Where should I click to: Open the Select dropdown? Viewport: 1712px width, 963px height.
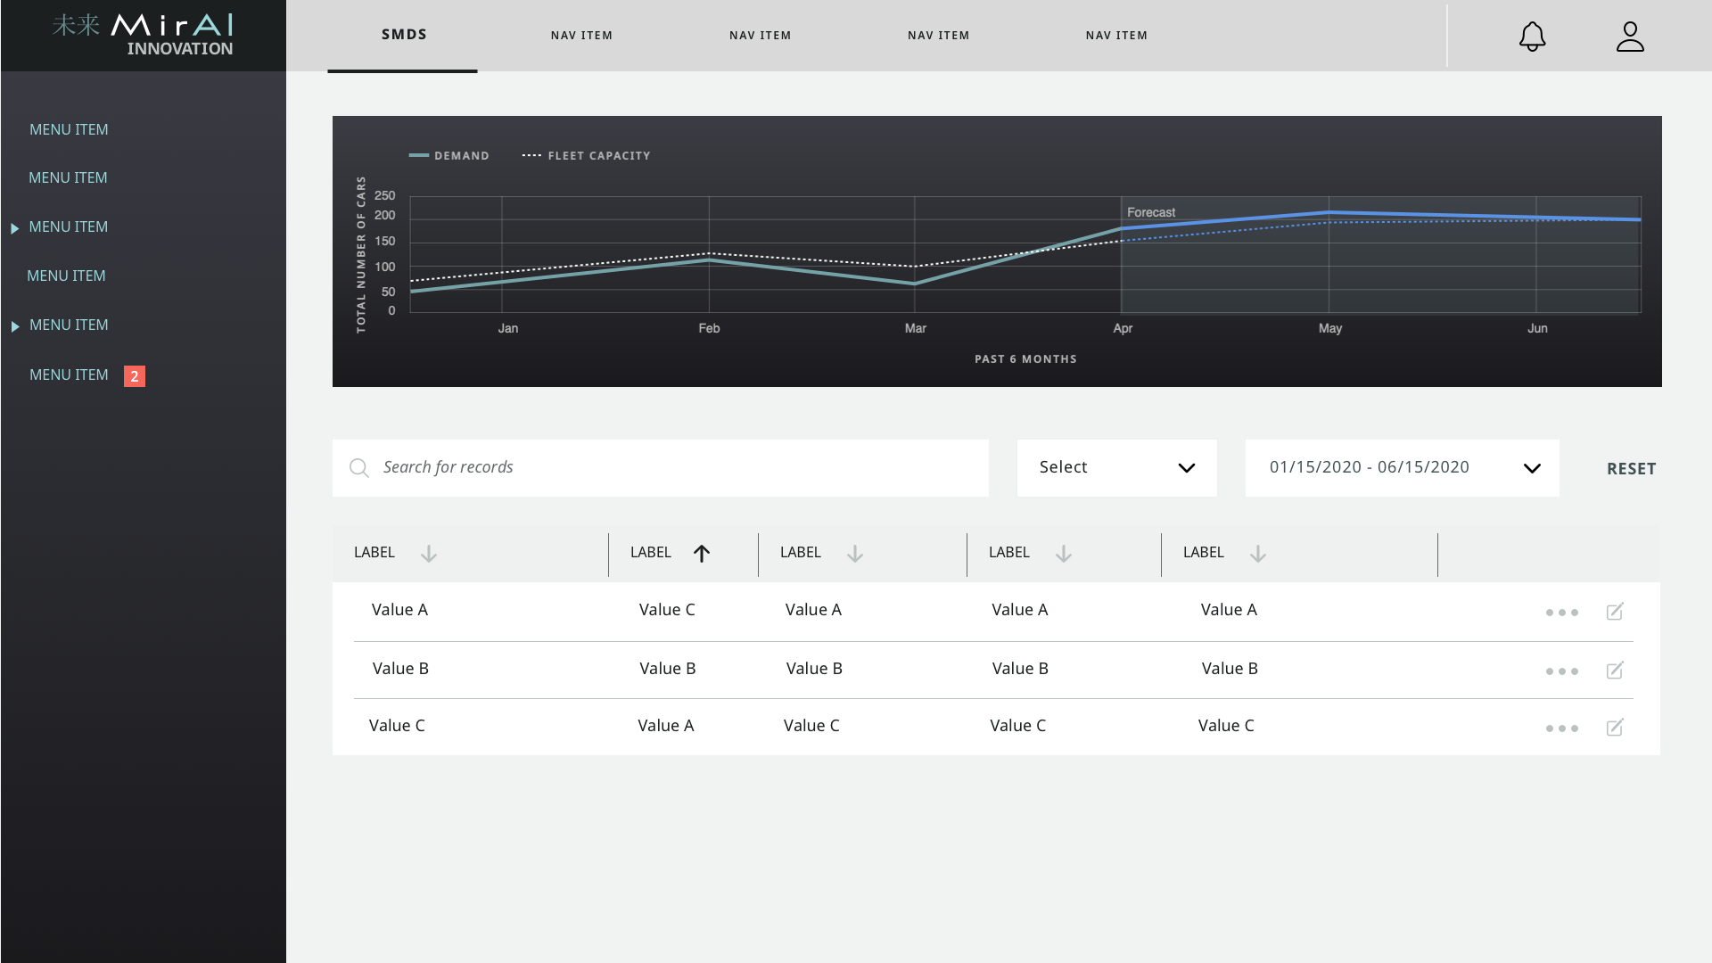pyautogui.click(x=1116, y=468)
